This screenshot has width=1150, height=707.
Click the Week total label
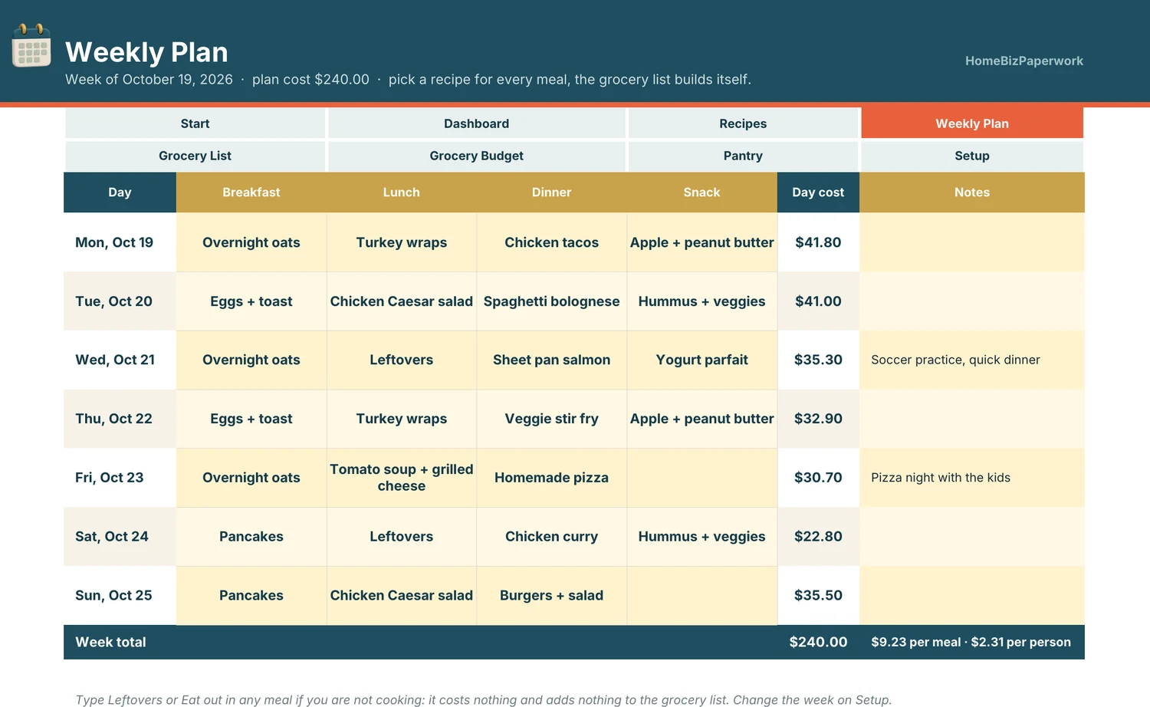[110, 643]
